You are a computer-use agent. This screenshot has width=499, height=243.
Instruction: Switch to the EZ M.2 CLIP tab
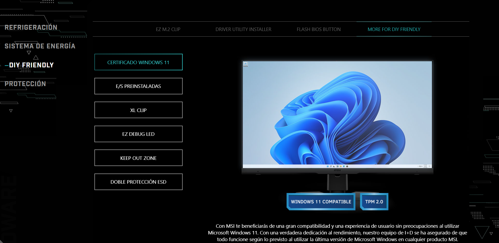tap(168, 29)
